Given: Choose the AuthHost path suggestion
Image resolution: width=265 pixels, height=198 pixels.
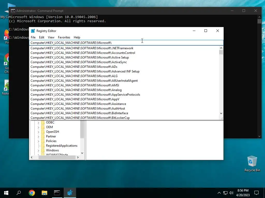Looking at the screenshot, I should click(x=124, y=109).
